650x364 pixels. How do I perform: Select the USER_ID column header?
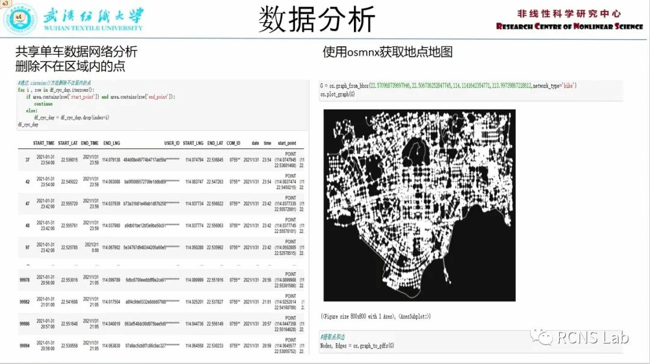click(x=172, y=143)
